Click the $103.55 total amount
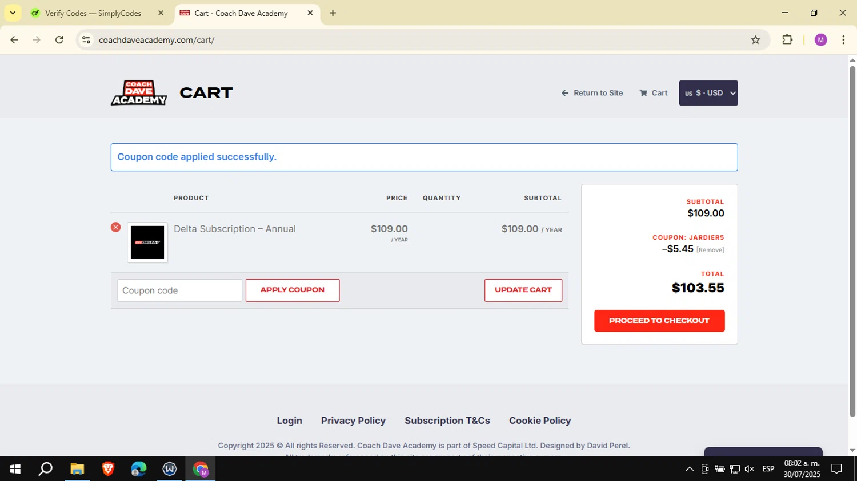 pos(698,288)
